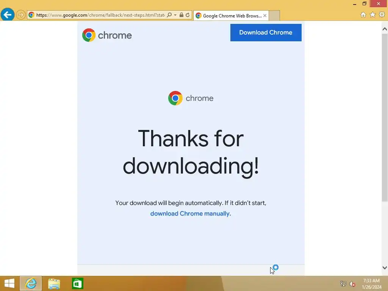Minimize the Internet Explorer window
This screenshot has height=291, width=388.
pos(355,4)
